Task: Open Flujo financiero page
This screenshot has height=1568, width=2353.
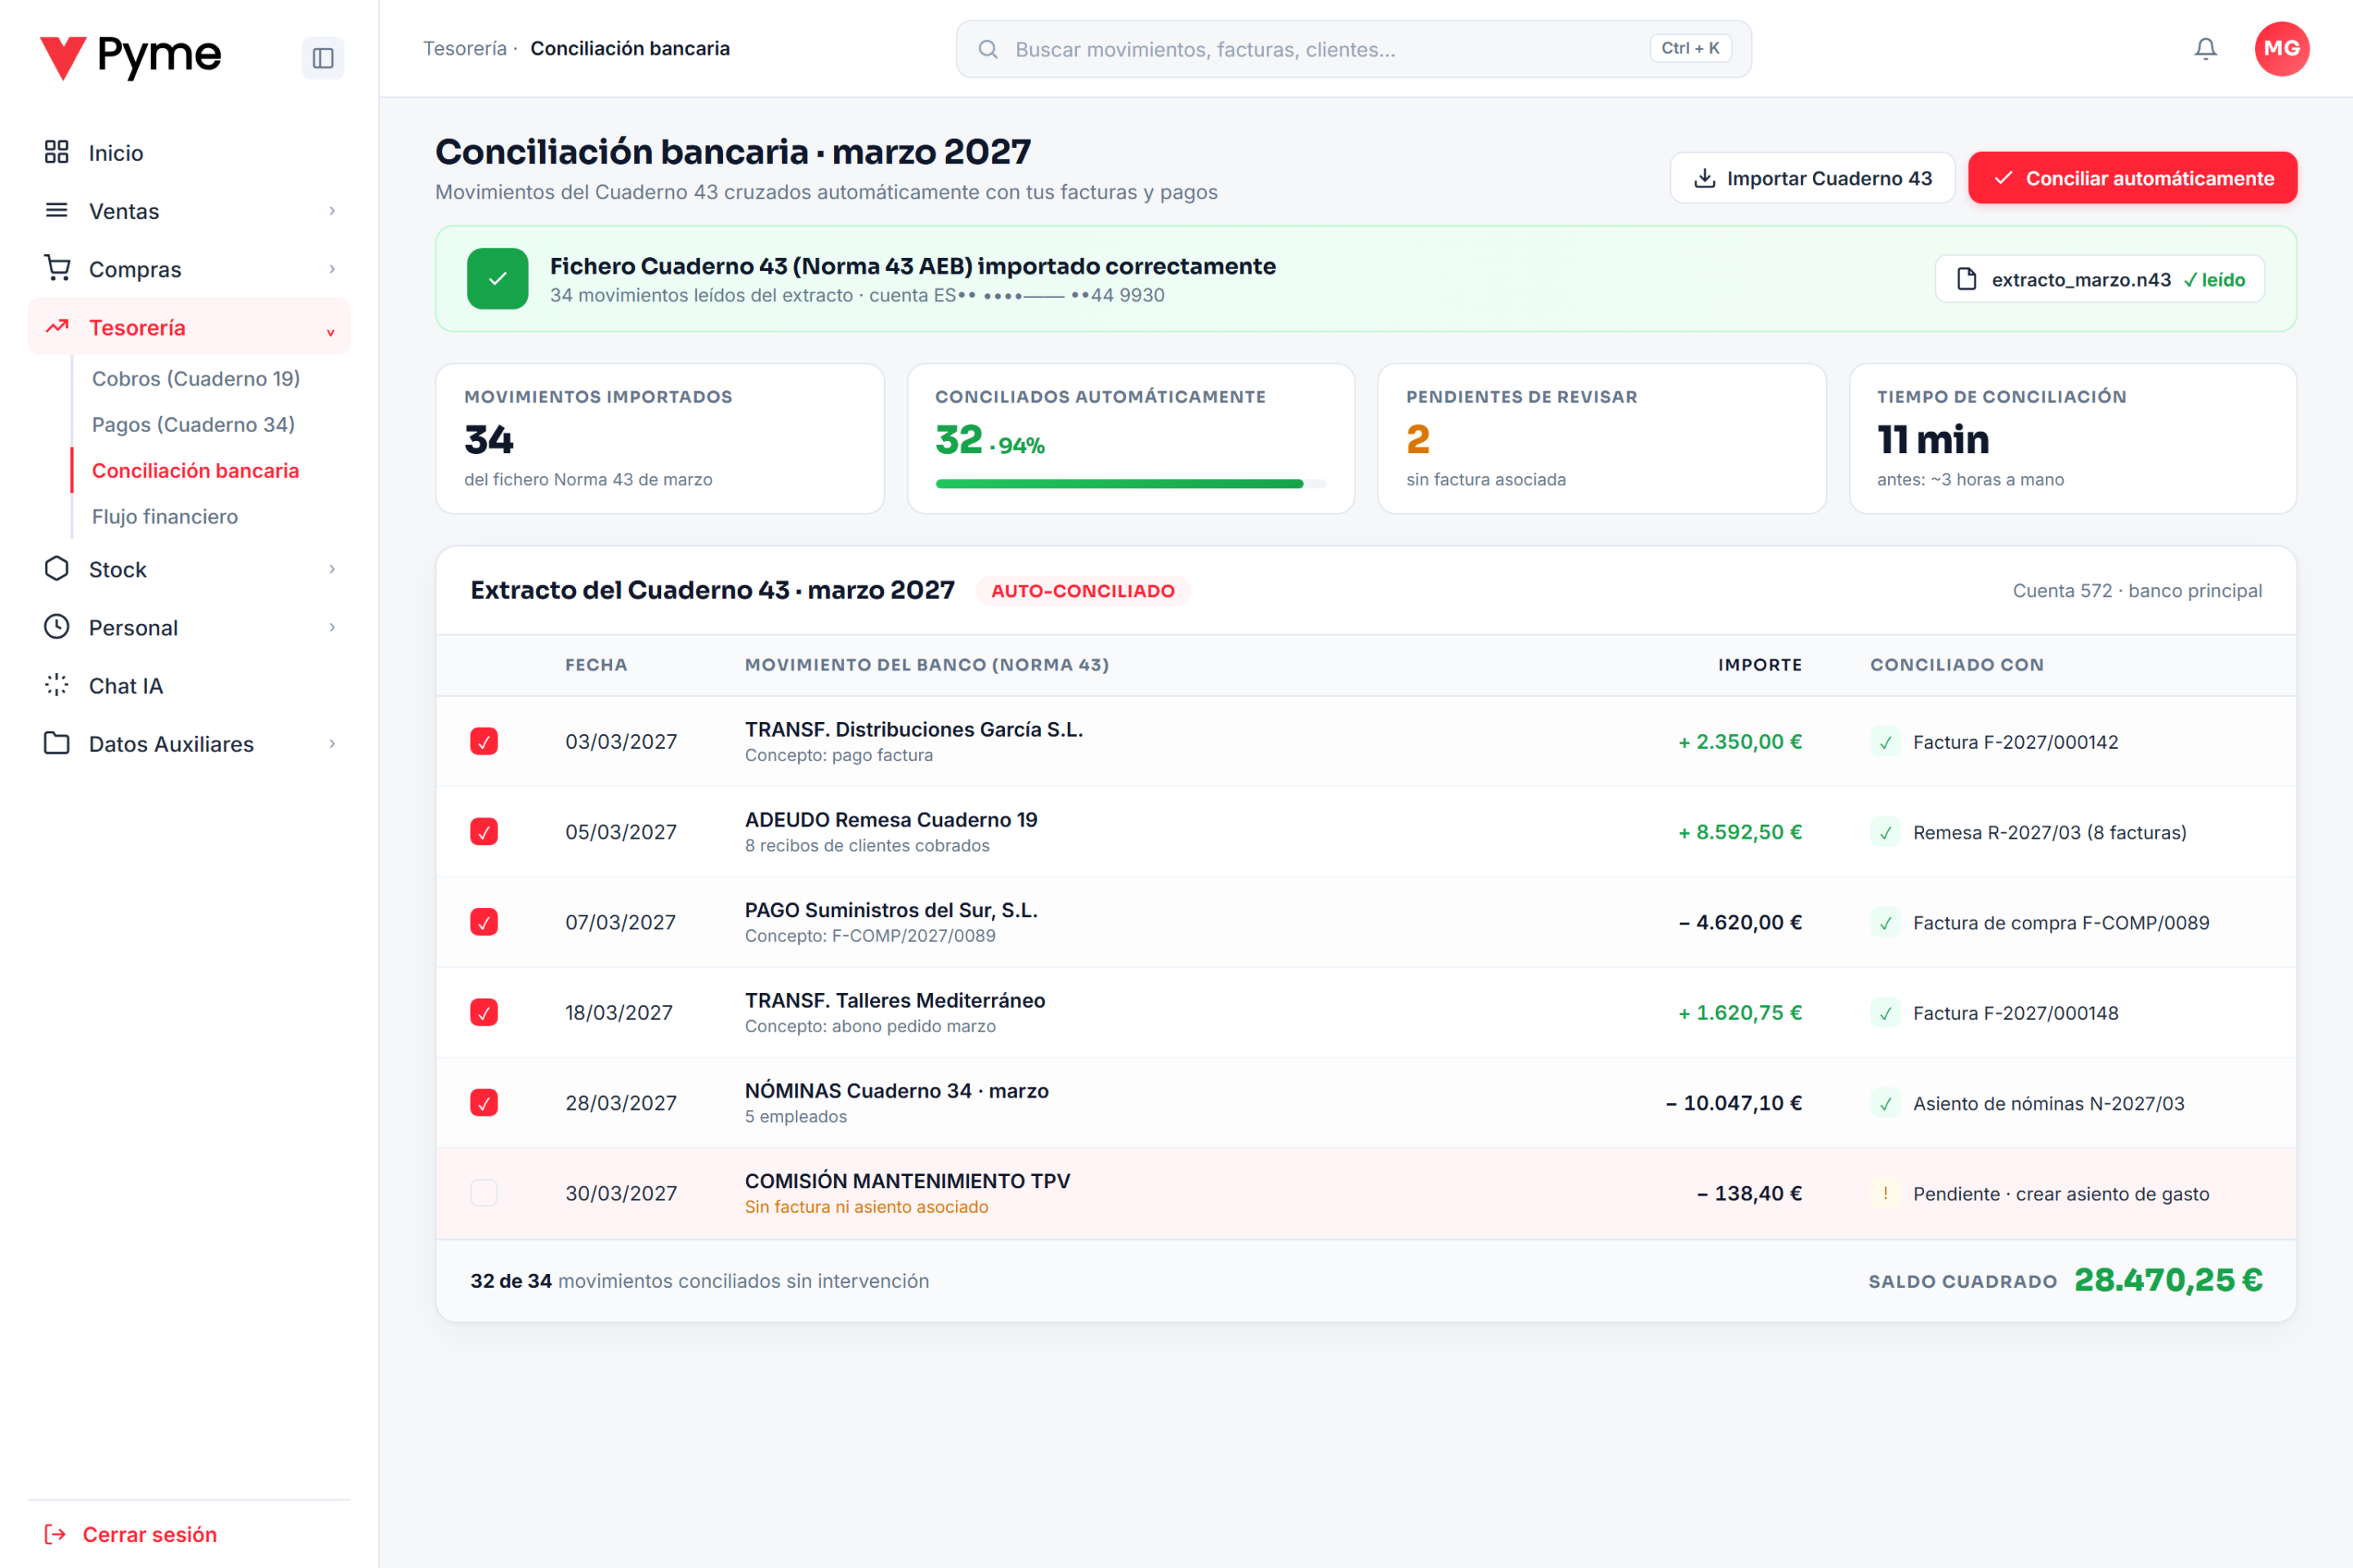Action: [165, 516]
